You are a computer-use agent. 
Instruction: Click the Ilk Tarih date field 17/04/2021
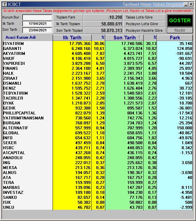click(x=37, y=23)
